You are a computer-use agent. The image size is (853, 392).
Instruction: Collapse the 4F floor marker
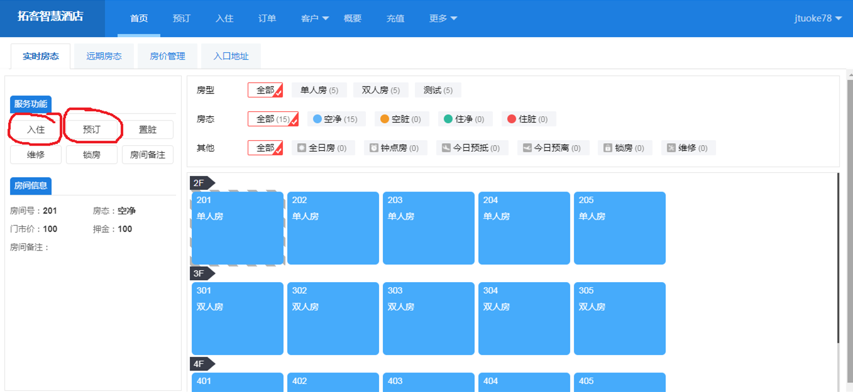coord(202,364)
